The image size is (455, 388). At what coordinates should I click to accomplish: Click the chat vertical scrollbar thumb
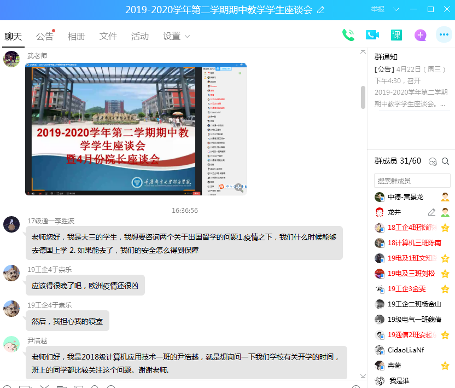[x=363, y=101]
